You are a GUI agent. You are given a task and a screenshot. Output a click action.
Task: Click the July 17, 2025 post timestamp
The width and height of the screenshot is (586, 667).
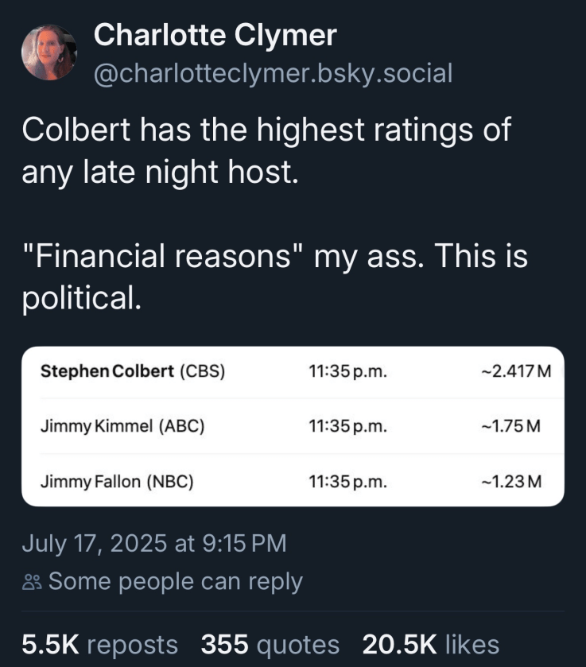click(153, 544)
